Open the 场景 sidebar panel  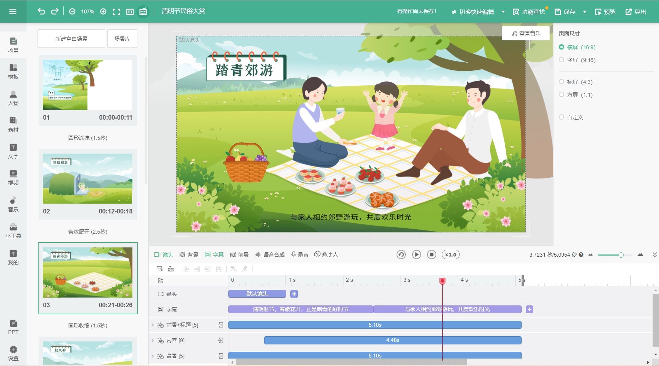(x=13, y=45)
